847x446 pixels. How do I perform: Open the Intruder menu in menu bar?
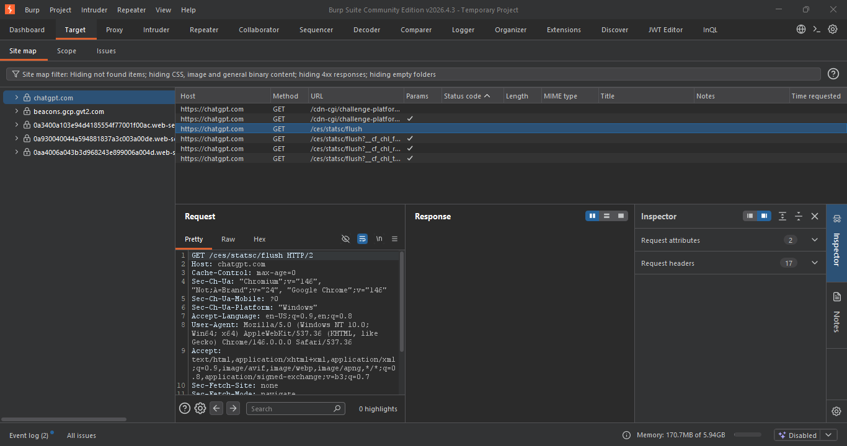(x=94, y=10)
